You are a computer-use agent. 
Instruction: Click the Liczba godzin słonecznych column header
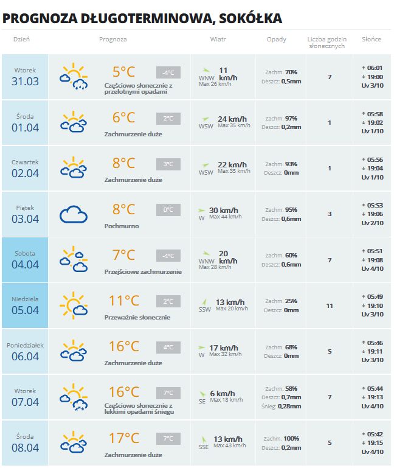327,43
